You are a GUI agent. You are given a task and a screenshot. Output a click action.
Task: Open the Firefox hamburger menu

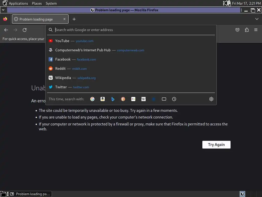256,30
